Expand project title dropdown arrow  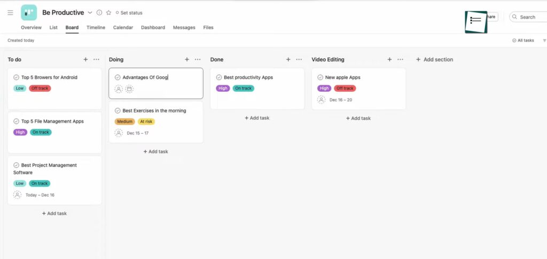click(90, 13)
